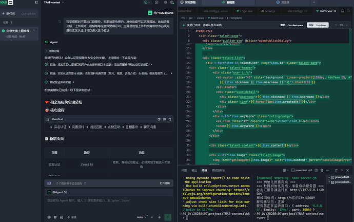Click the open terminal button in chat
This screenshot has width=354, height=222.
pyautogui.click(x=165, y=183)
